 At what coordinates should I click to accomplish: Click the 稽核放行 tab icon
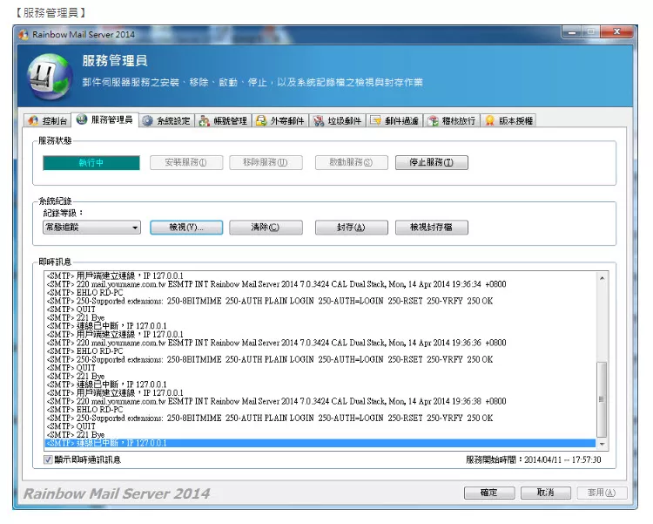tap(433, 121)
